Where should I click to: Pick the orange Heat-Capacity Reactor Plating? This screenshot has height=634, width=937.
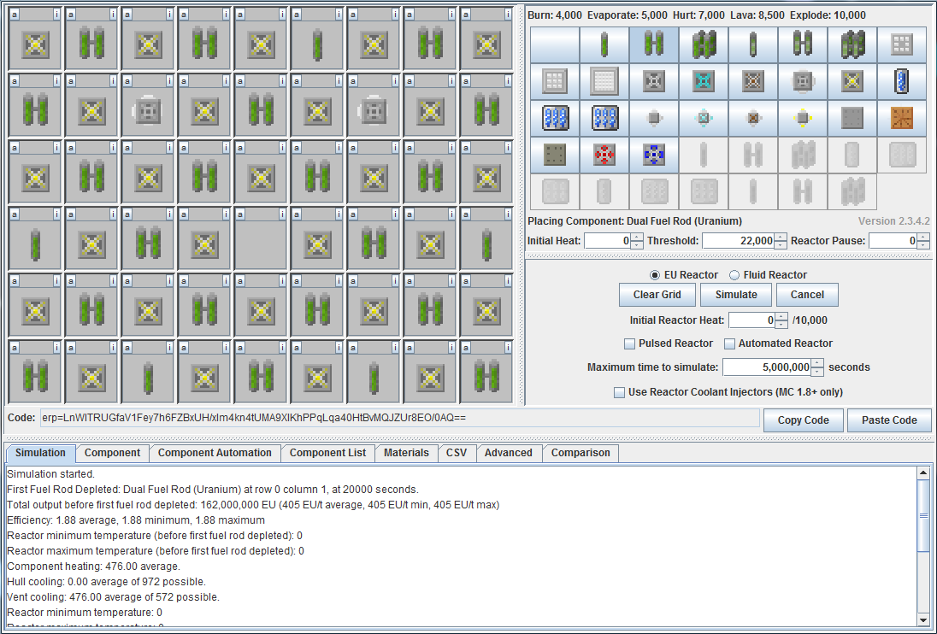coord(902,118)
